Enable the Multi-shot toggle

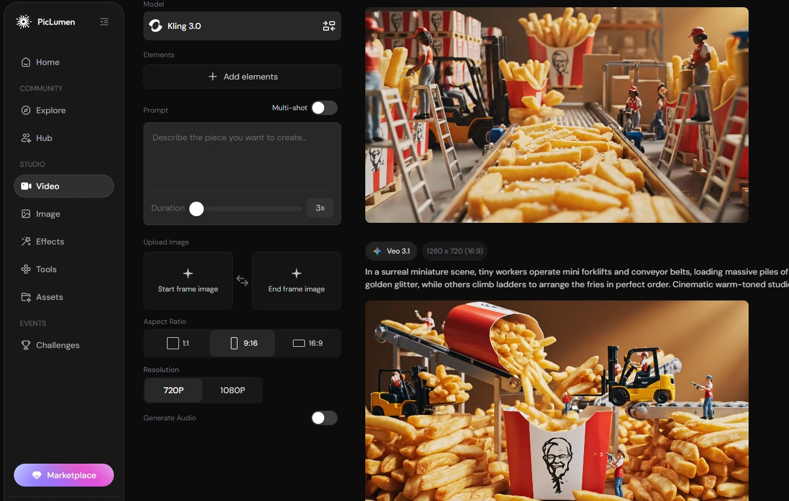[x=324, y=108]
